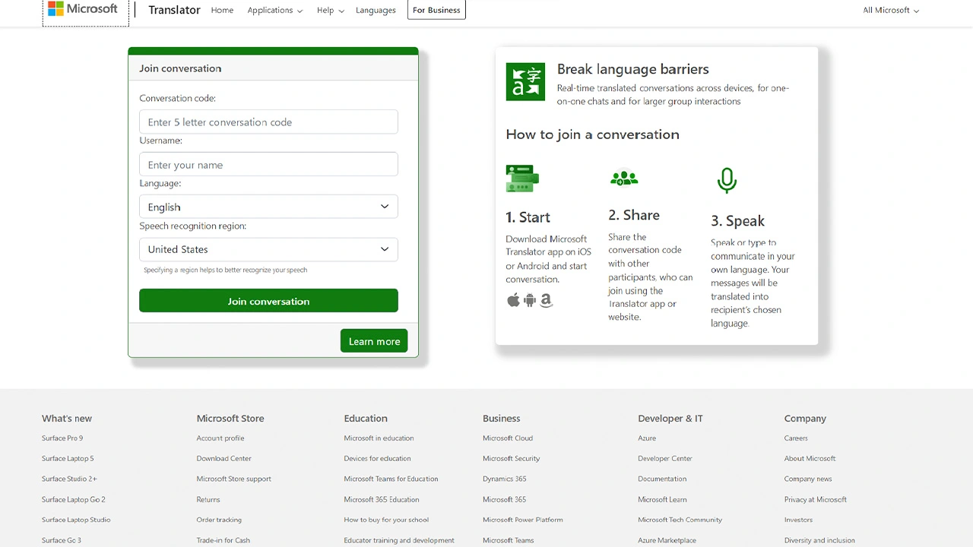Click the Apple app store icon
Image resolution: width=973 pixels, height=547 pixels.
tap(513, 300)
